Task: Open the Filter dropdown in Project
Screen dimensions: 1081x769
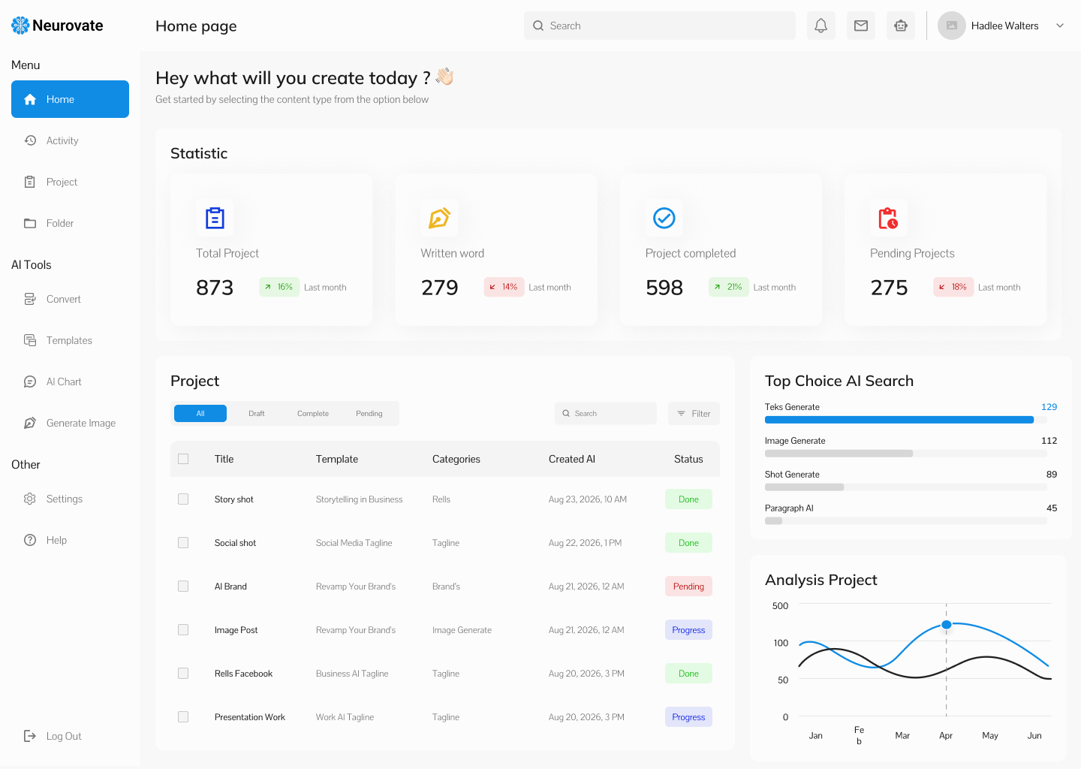Action: (x=694, y=414)
